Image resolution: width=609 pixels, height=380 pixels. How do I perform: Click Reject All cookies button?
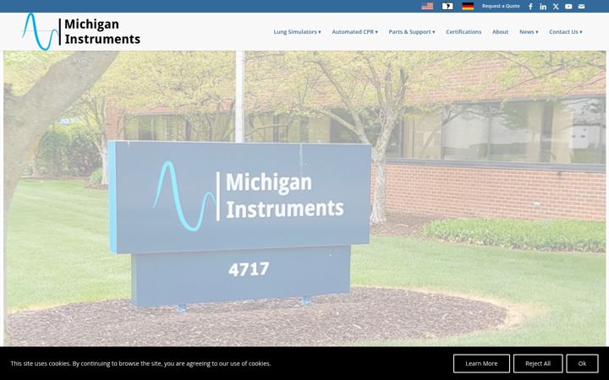tap(538, 363)
